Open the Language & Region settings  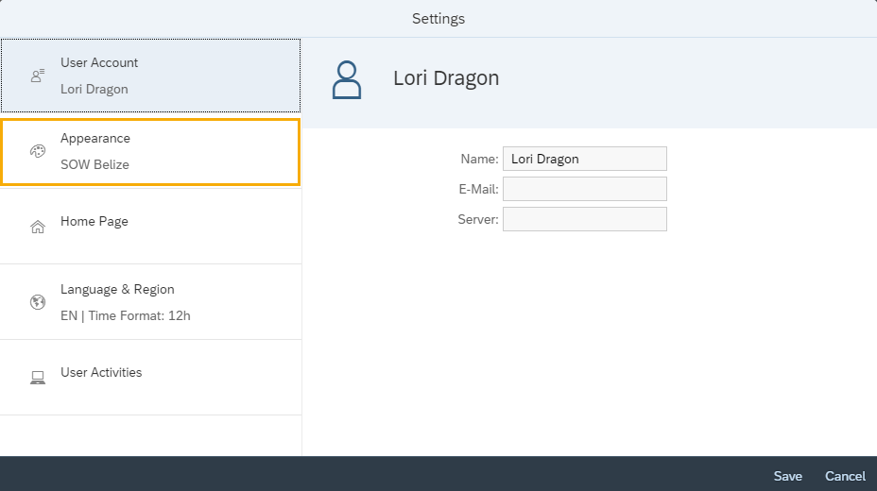click(x=117, y=289)
